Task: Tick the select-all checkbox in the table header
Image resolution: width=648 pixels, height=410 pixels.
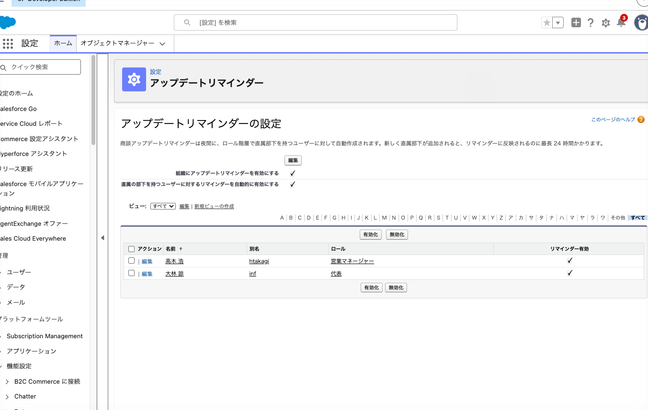Action: [x=132, y=249]
